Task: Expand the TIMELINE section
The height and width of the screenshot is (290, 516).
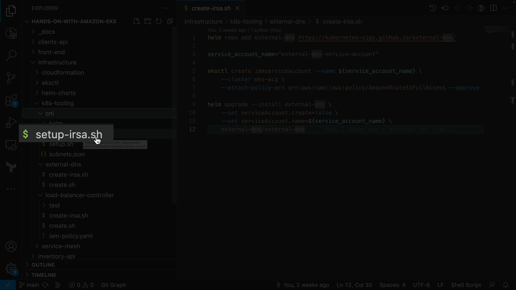Action: 44,275
